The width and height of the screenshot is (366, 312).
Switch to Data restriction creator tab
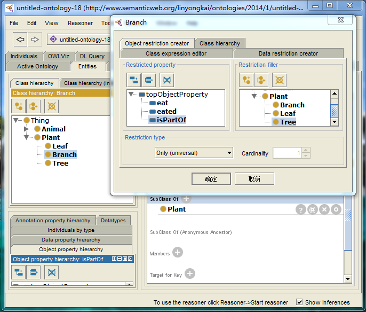(288, 53)
